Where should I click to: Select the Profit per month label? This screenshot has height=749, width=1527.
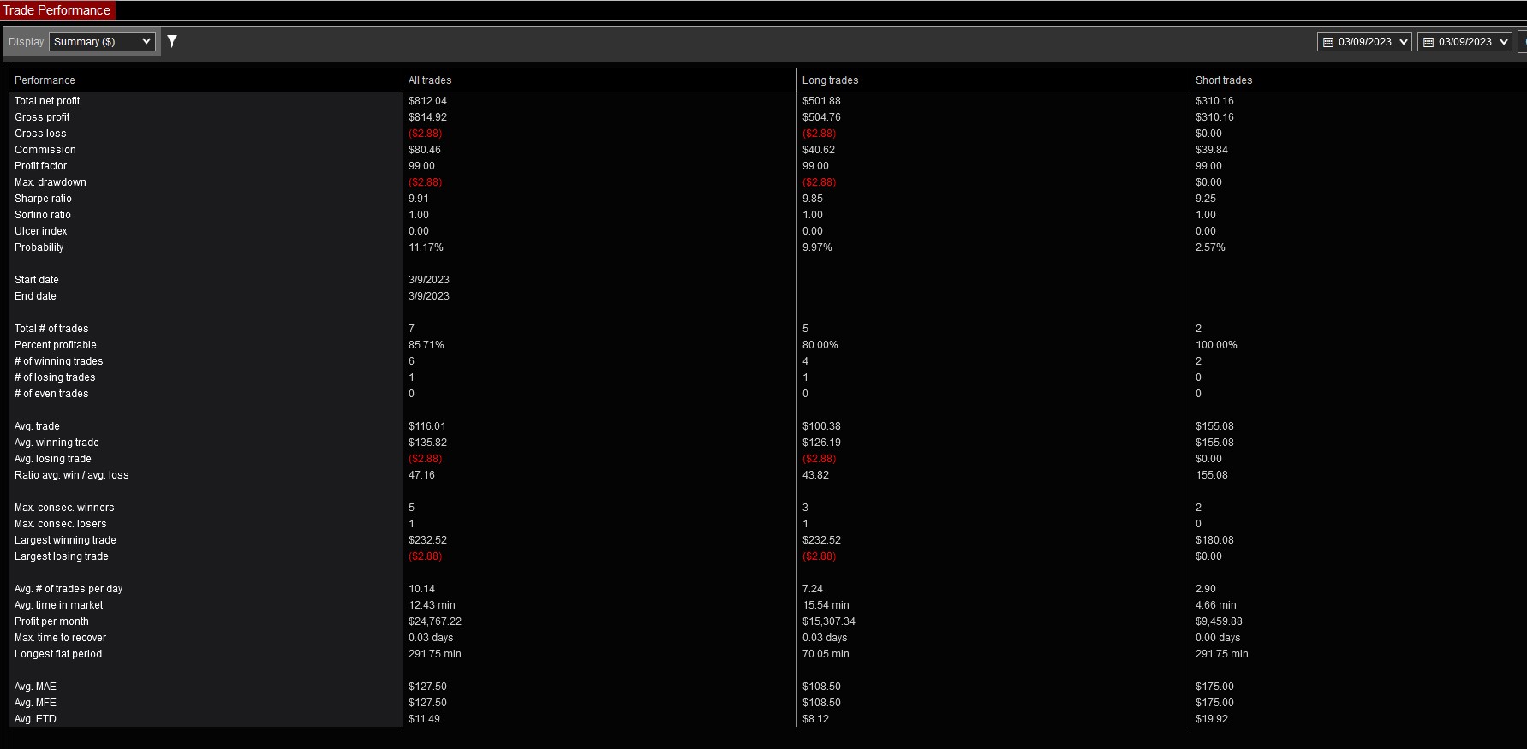click(x=51, y=621)
